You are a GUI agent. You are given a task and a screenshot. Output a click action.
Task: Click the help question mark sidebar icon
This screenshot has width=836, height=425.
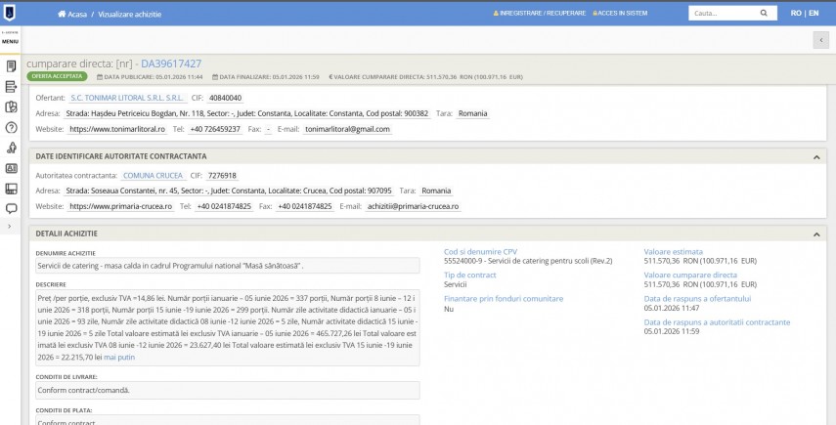pos(11,127)
